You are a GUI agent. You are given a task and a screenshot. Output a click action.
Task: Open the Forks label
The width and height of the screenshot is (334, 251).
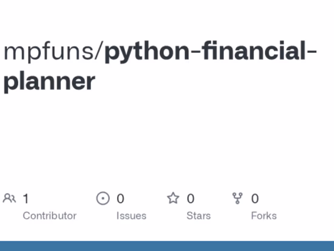pyautogui.click(x=264, y=216)
